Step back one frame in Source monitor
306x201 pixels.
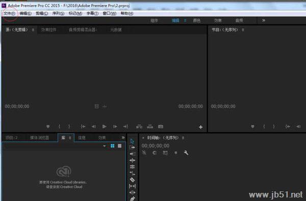[94, 127]
